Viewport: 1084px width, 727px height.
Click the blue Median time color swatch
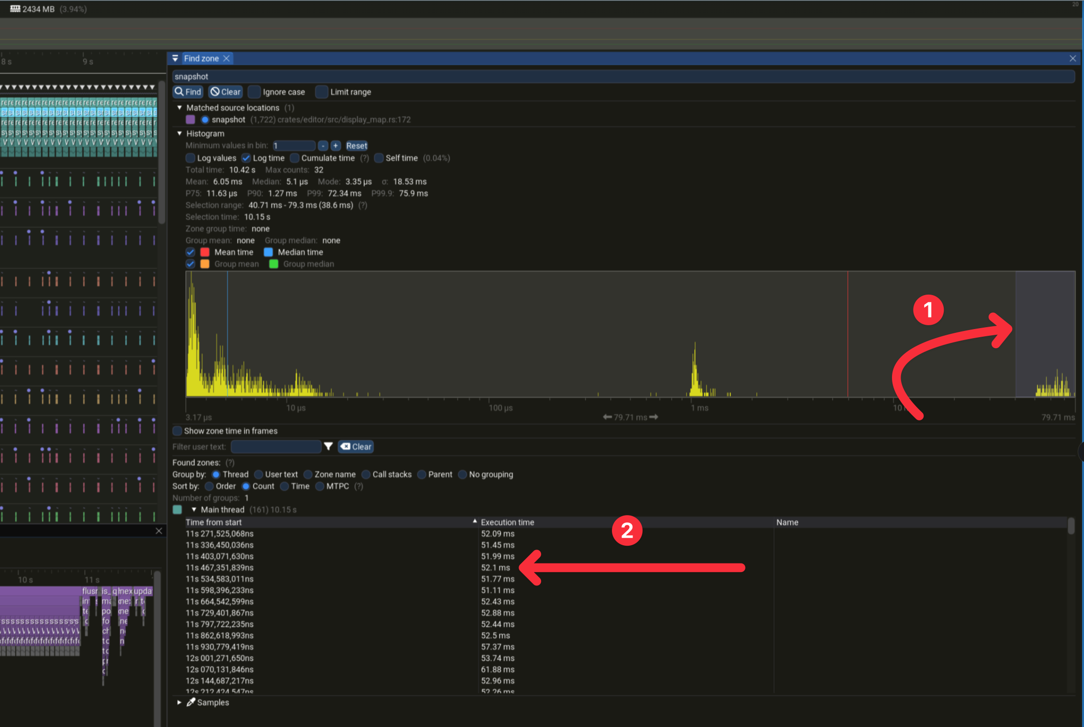coord(269,252)
